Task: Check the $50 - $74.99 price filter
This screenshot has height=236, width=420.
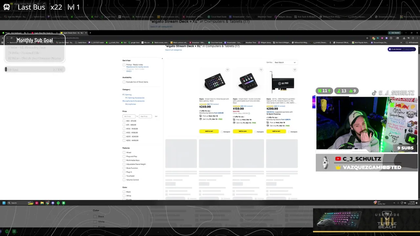Action: tap(124, 121)
